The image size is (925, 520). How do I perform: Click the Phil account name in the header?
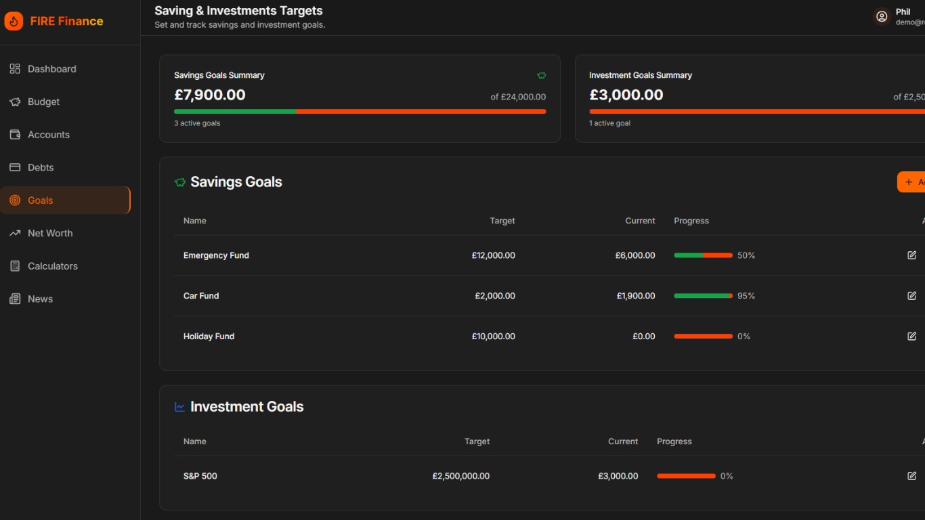point(903,11)
